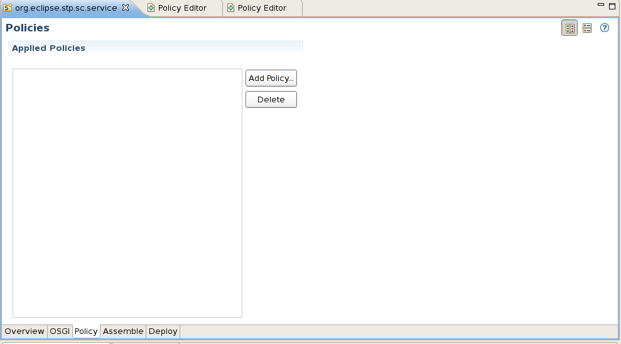Click the second Policy Editor tab icon
Viewport: 621px width, 344px height.
point(230,8)
